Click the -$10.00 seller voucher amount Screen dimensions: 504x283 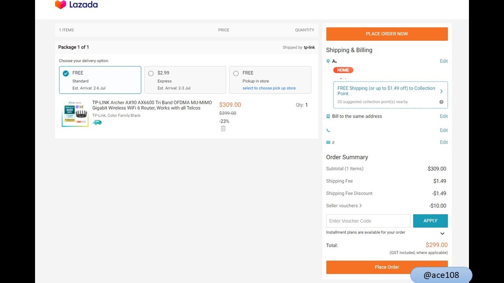[x=437, y=206]
